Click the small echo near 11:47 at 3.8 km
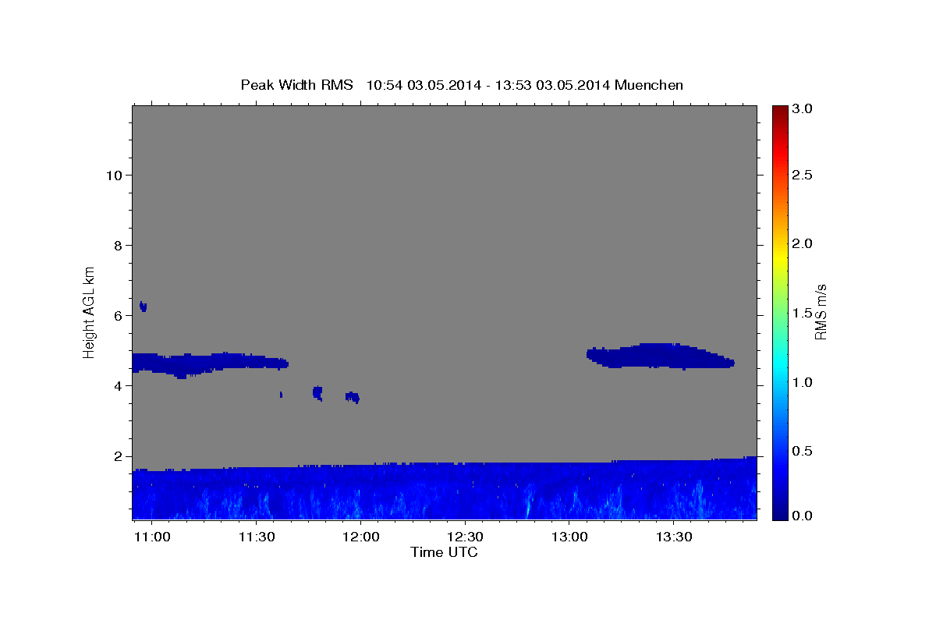 [317, 392]
